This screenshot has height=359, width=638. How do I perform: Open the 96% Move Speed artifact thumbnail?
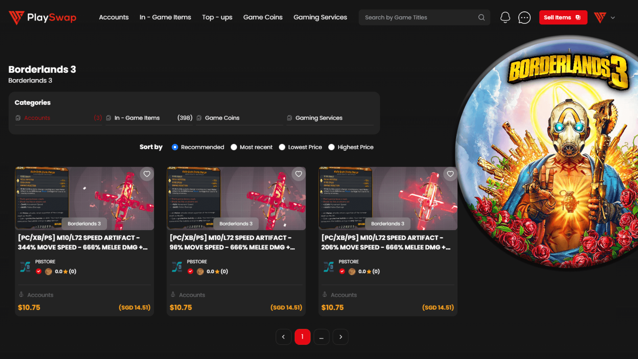(x=236, y=198)
